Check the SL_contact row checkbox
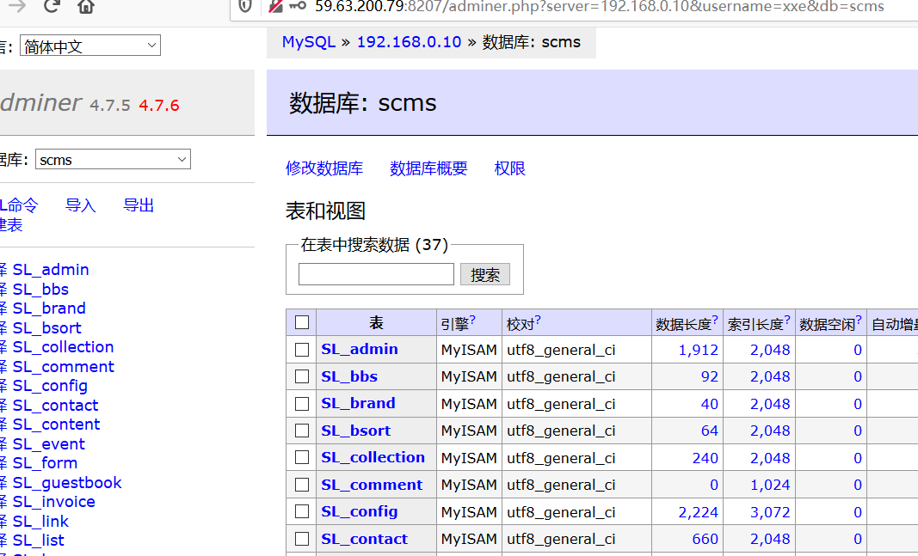Viewport: 918px width, 556px height. tap(302, 539)
